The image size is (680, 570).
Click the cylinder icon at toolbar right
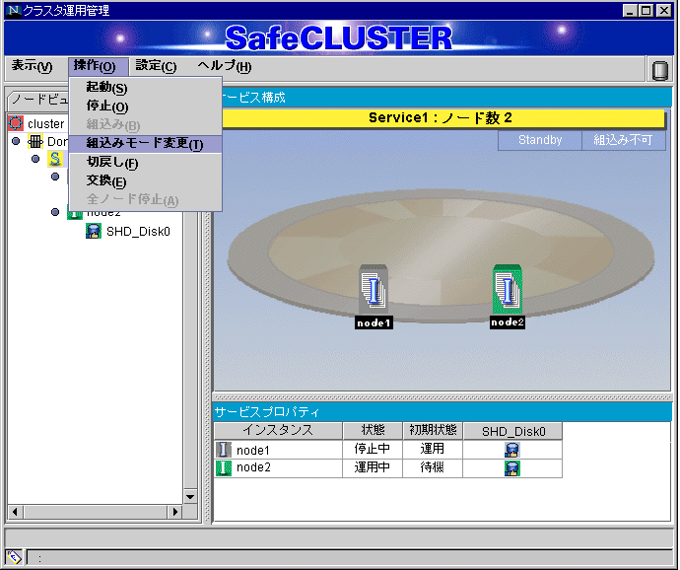pyautogui.click(x=659, y=69)
